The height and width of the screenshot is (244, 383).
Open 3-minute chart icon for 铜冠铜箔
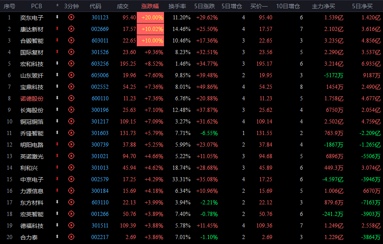(71, 121)
